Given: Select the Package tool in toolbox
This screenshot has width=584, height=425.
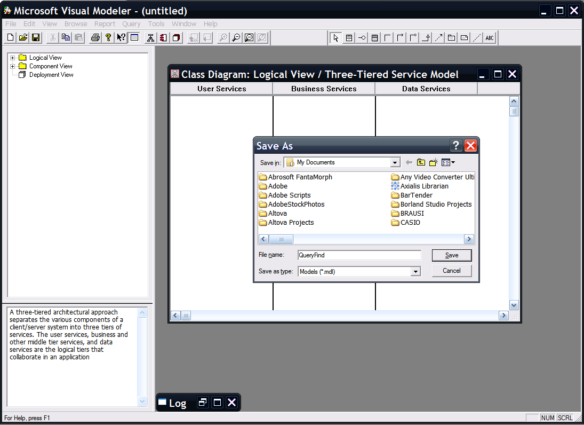Looking at the screenshot, I should (451, 37).
